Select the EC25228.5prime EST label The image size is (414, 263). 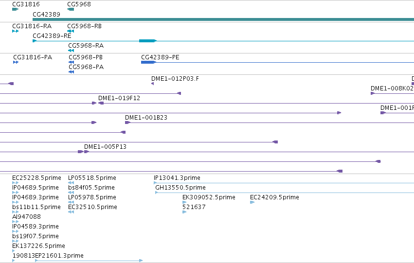[36, 178]
